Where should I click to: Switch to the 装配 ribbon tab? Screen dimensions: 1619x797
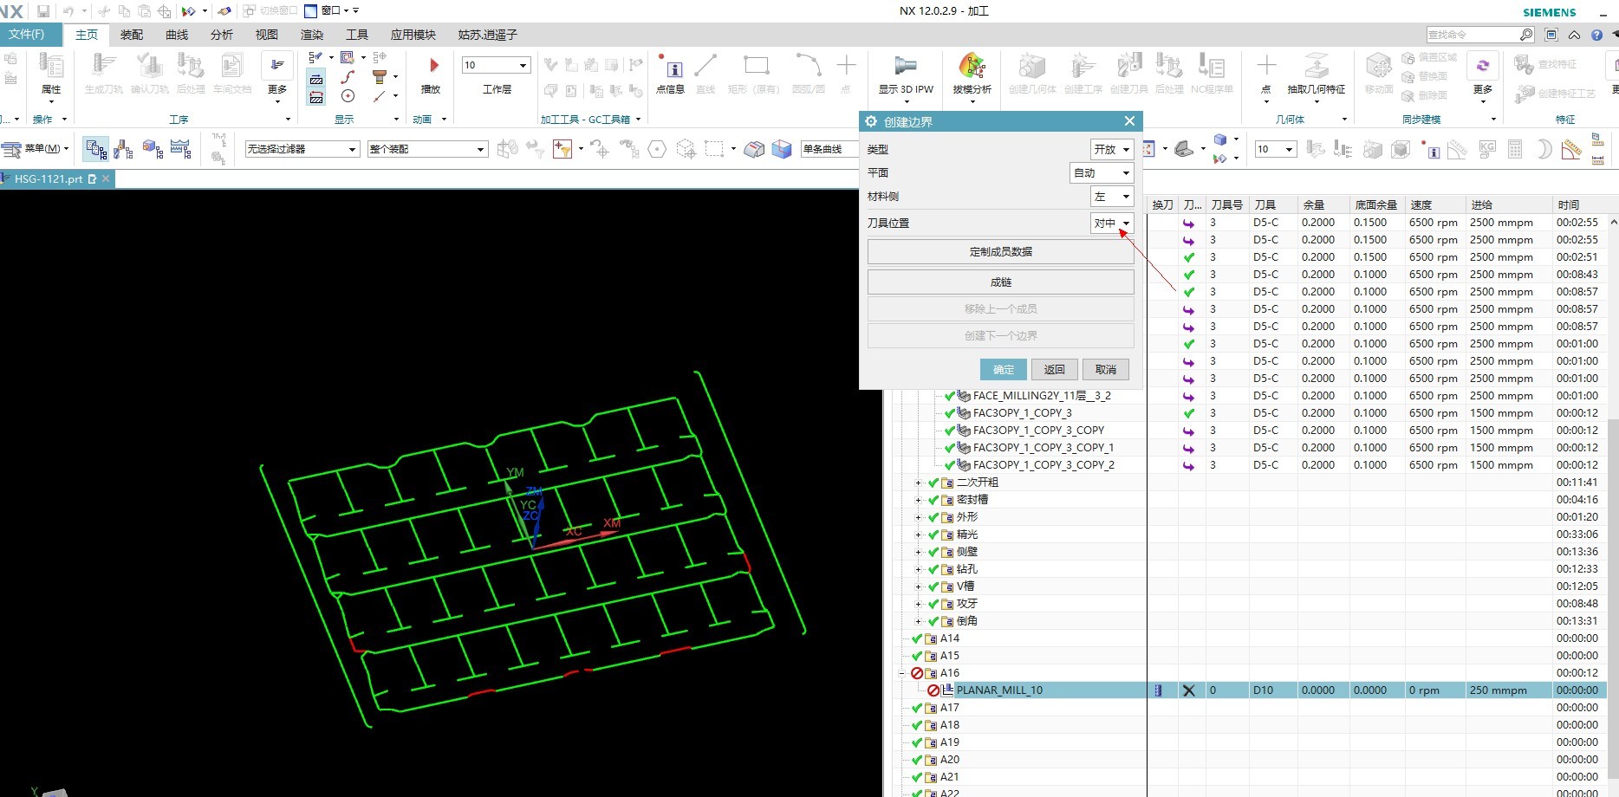(x=132, y=35)
